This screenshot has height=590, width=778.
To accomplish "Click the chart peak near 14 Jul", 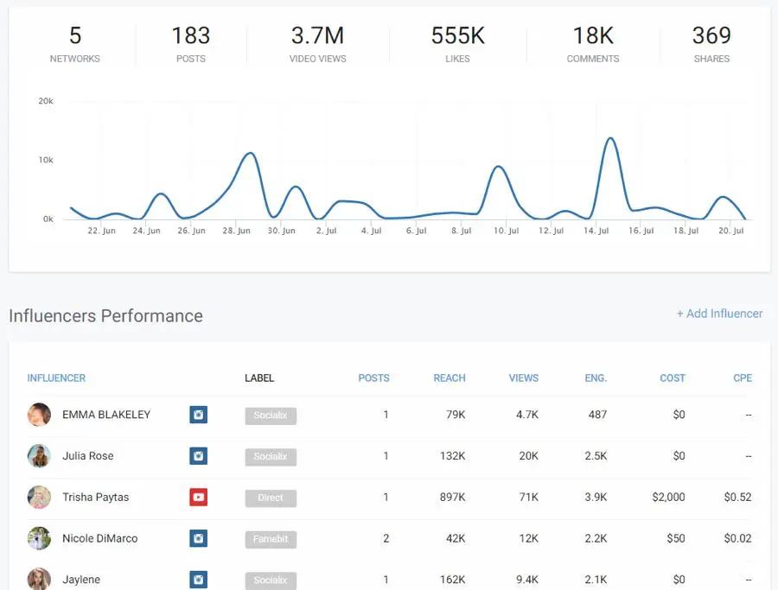I will (x=609, y=140).
